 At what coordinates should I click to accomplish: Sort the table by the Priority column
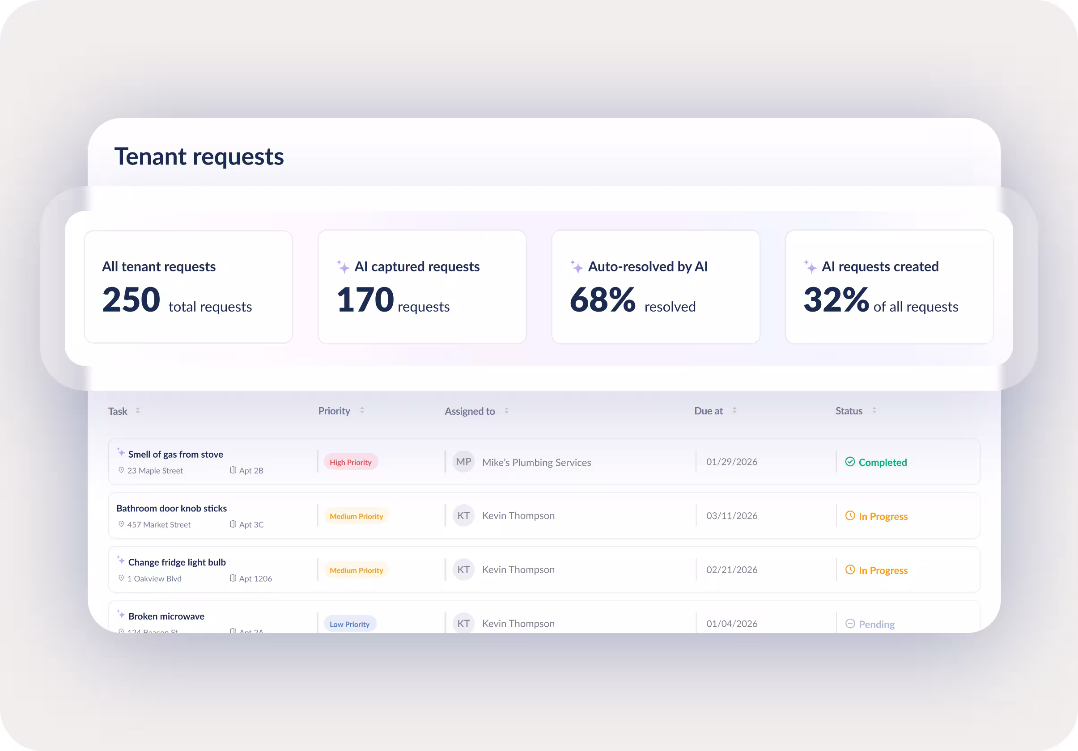click(x=362, y=410)
